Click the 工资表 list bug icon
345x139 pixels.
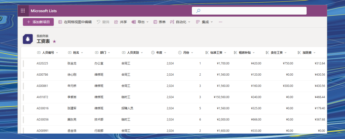click(28, 39)
